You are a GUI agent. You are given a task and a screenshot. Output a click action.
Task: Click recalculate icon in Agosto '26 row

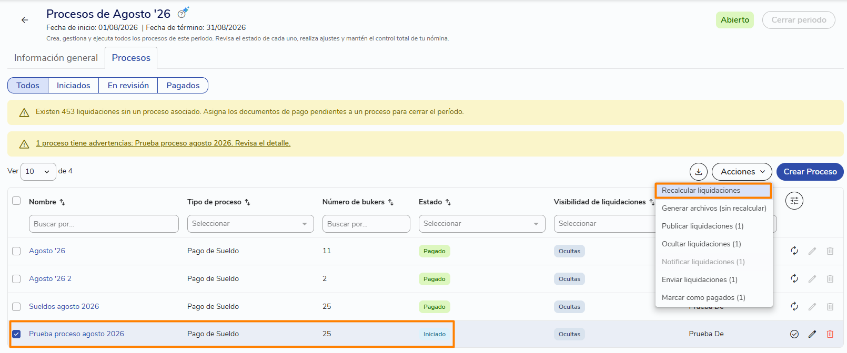[x=794, y=251]
